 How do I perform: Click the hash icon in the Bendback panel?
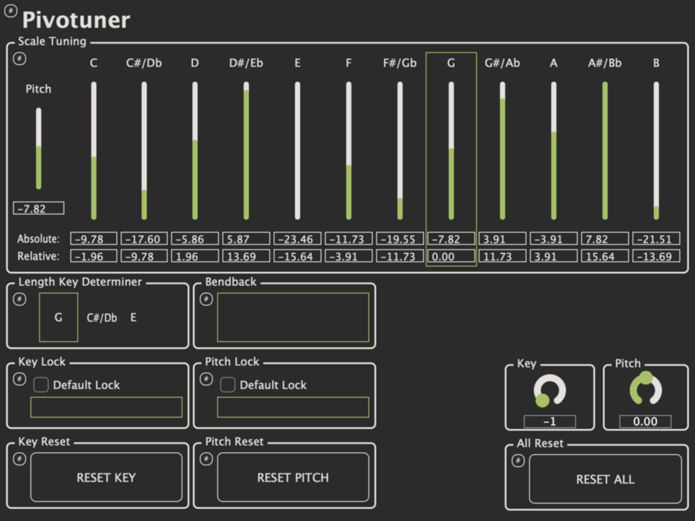(x=206, y=299)
